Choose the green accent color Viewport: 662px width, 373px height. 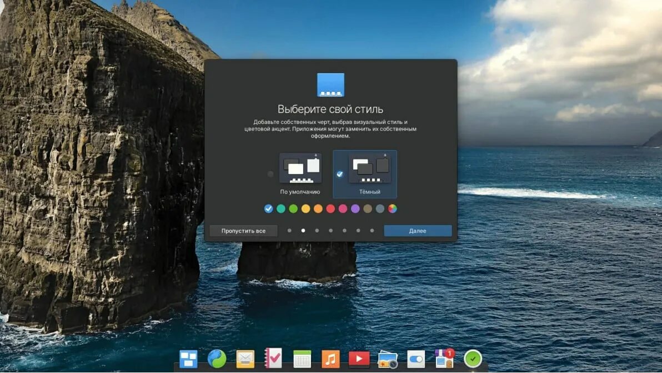tap(293, 208)
